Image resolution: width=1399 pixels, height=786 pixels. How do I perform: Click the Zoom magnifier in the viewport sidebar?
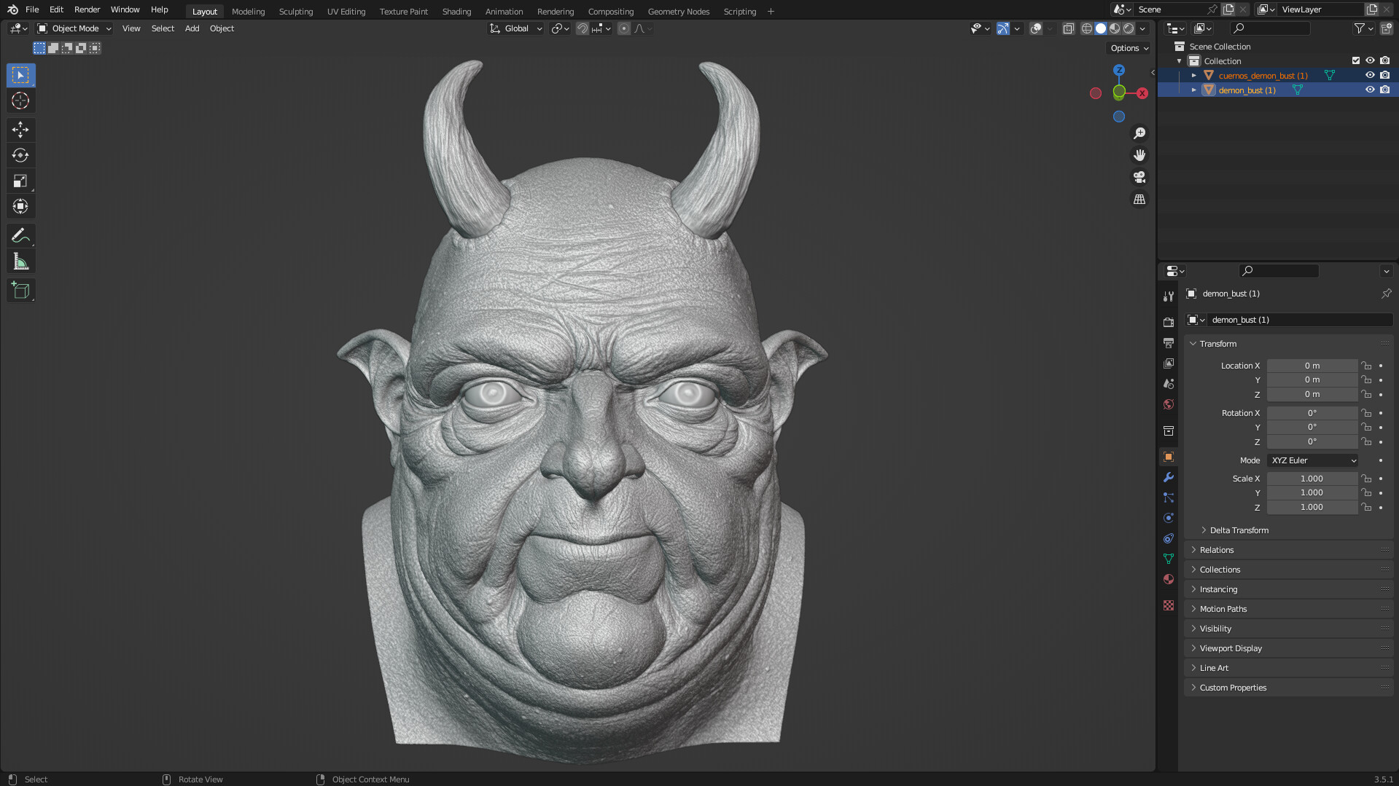coord(1139,133)
